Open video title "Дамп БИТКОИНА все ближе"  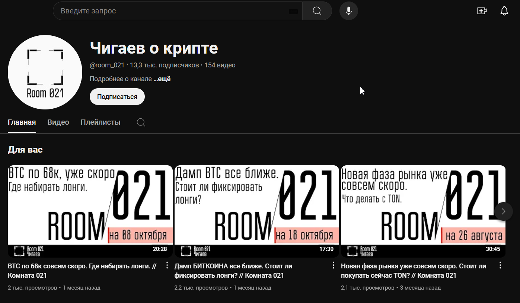pyautogui.click(x=233, y=271)
